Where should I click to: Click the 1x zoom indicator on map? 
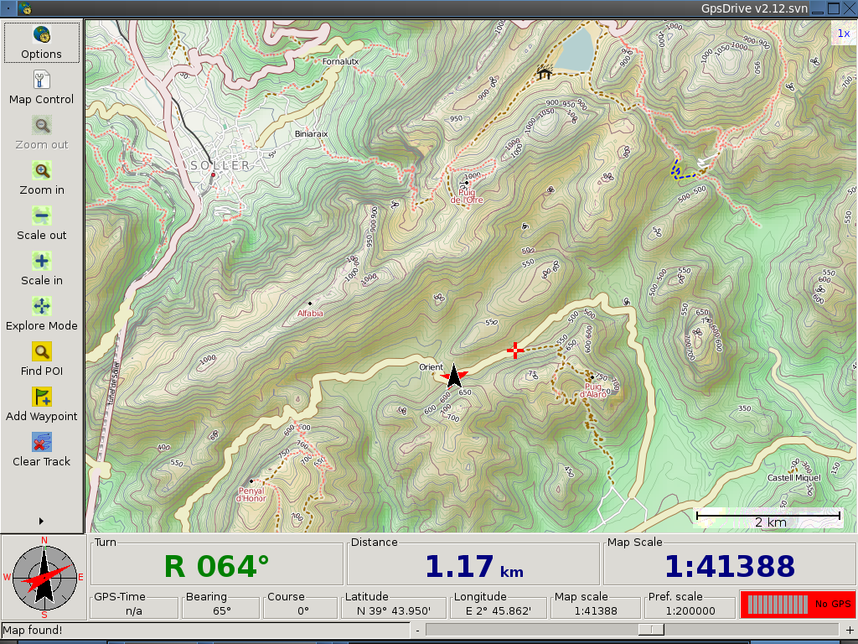coord(843,33)
